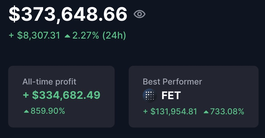Click the plus sign before $131,954.81
This screenshot has width=265, height=138.
point(145,112)
